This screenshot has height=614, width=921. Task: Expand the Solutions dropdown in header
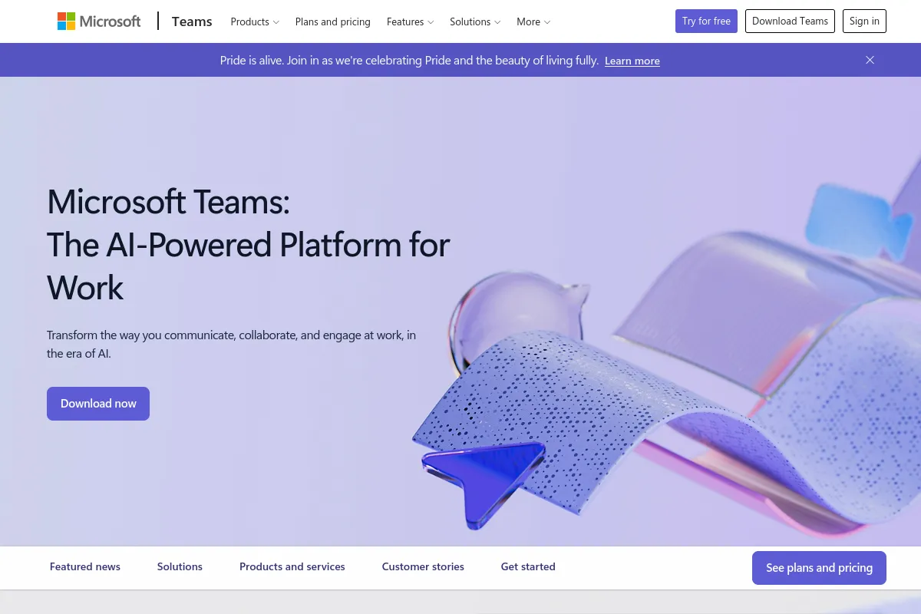[475, 21]
